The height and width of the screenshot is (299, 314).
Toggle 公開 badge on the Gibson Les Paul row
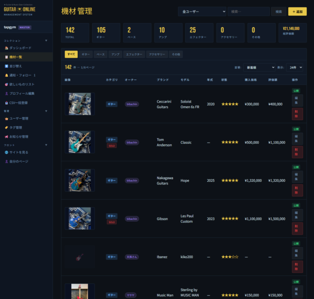click(296, 205)
